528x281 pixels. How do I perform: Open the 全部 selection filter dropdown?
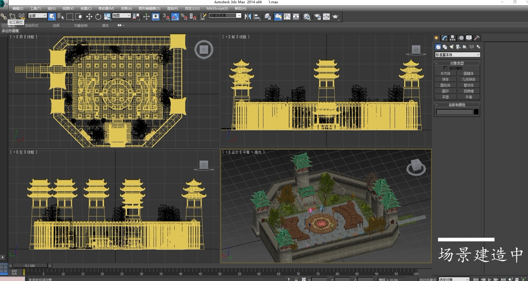pyautogui.click(x=37, y=16)
